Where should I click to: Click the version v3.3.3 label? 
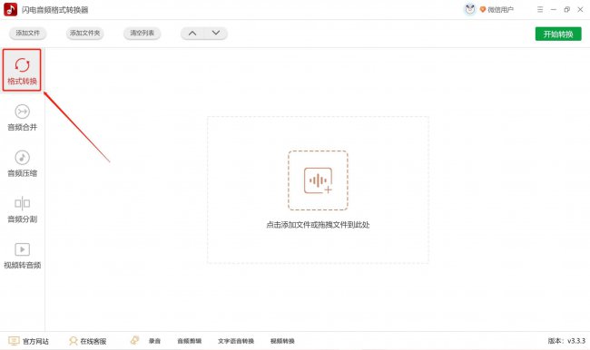(x=566, y=341)
